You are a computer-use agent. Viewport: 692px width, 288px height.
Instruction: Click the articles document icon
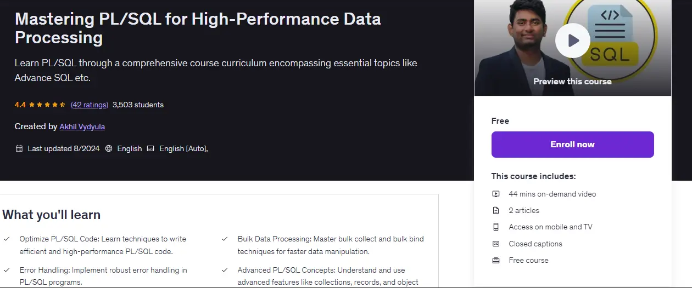tap(496, 210)
